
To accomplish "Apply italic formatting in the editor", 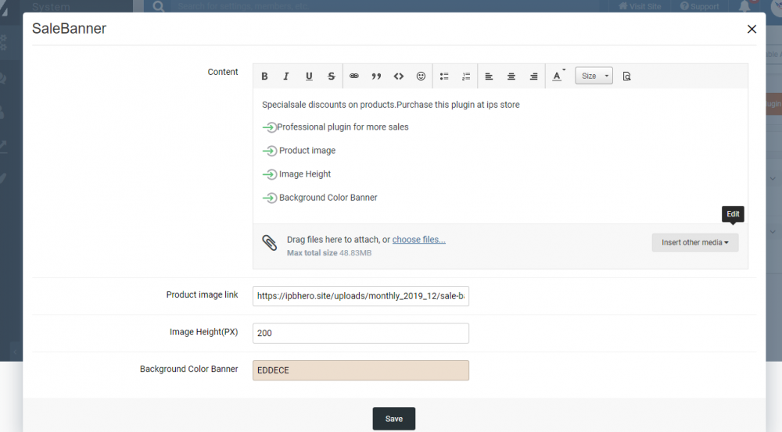I will 286,77.
